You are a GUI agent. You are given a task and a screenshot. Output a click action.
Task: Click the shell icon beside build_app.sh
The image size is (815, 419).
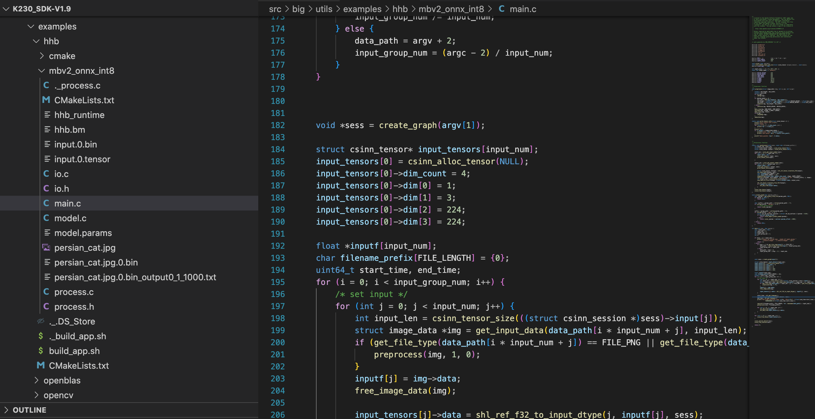point(41,351)
